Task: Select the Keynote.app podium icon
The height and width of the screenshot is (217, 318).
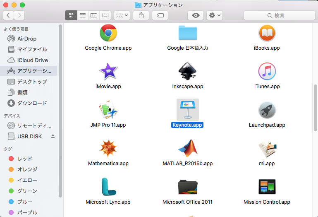Action: pyautogui.click(x=188, y=110)
